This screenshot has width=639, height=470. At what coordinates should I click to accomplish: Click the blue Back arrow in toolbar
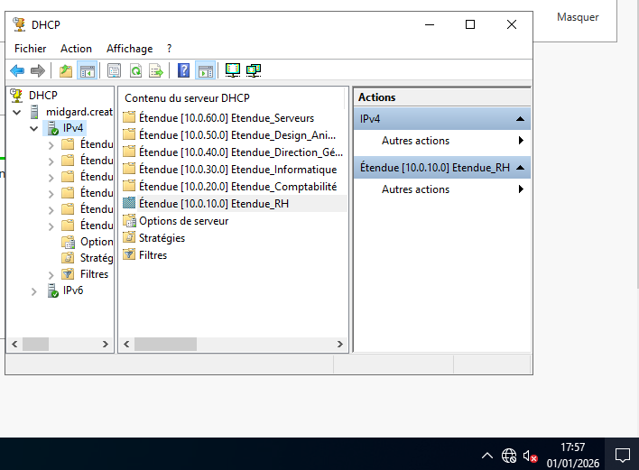[17, 70]
